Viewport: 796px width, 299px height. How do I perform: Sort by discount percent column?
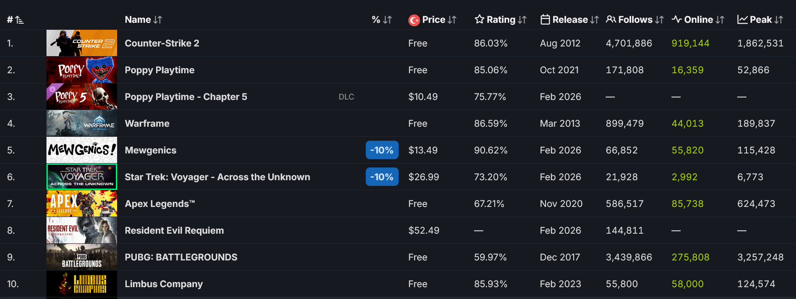382,20
